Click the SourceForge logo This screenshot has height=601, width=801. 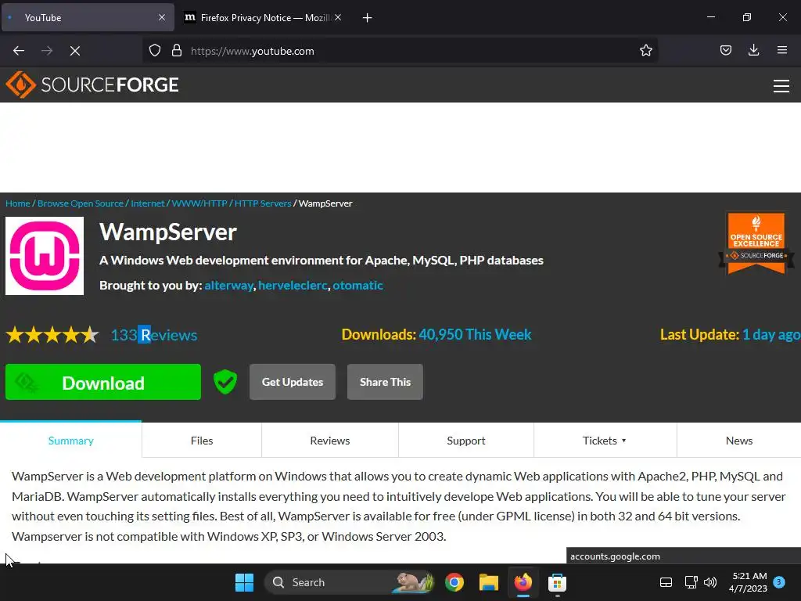[92, 85]
